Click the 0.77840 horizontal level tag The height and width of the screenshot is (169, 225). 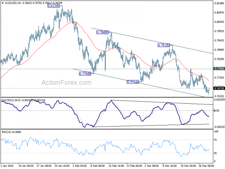(219, 69)
